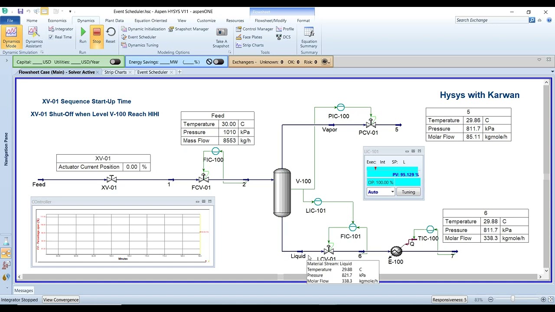The height and width of the screenshot is (312, 555).
Task: Save the case with floppy icon
Action: (x=20, y=11)
